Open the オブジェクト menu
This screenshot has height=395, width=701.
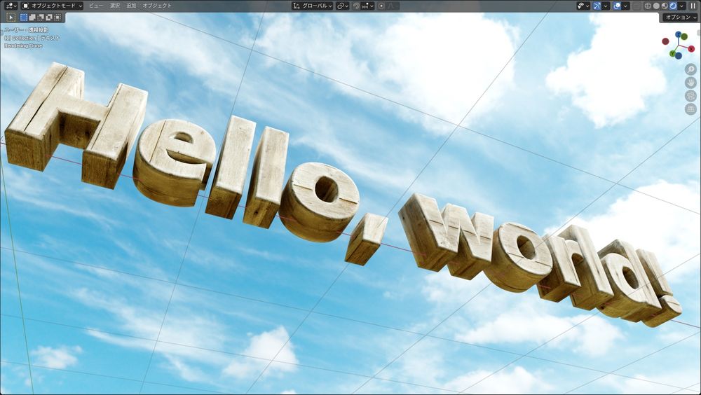coord(157,6)
